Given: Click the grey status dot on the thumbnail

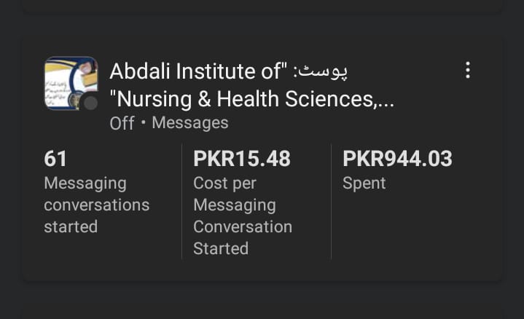Looking at the screenshot, I should click(90, 103).
